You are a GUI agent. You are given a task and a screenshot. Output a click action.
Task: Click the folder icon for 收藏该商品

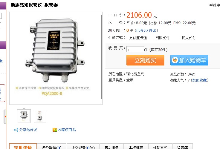click(55, 130)
